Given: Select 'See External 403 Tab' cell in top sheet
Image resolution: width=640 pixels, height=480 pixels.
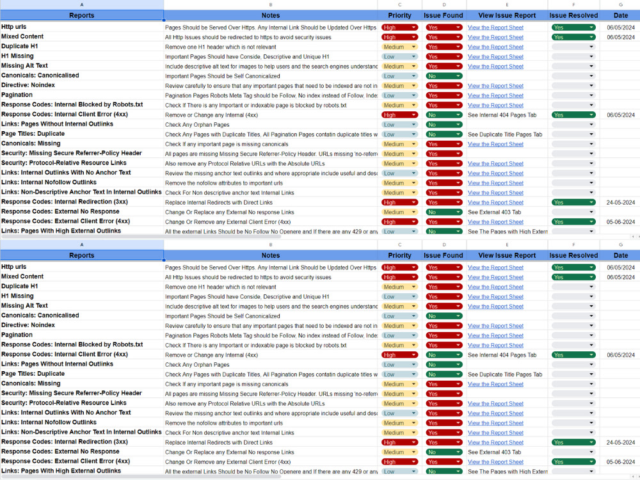Looking at the screenshot, I should point(507,212).
